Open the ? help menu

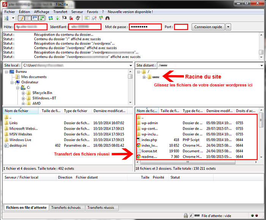103,12
